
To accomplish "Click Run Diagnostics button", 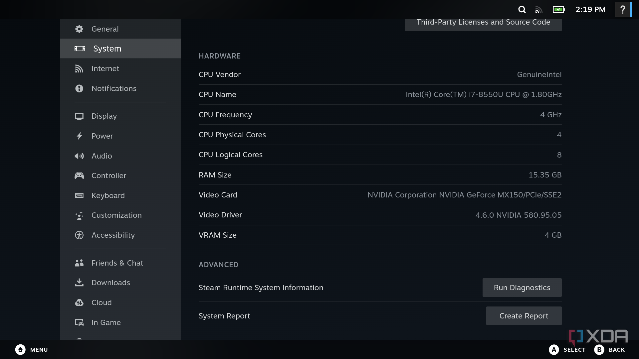I will pyautogui.click(x=522, y=288).
